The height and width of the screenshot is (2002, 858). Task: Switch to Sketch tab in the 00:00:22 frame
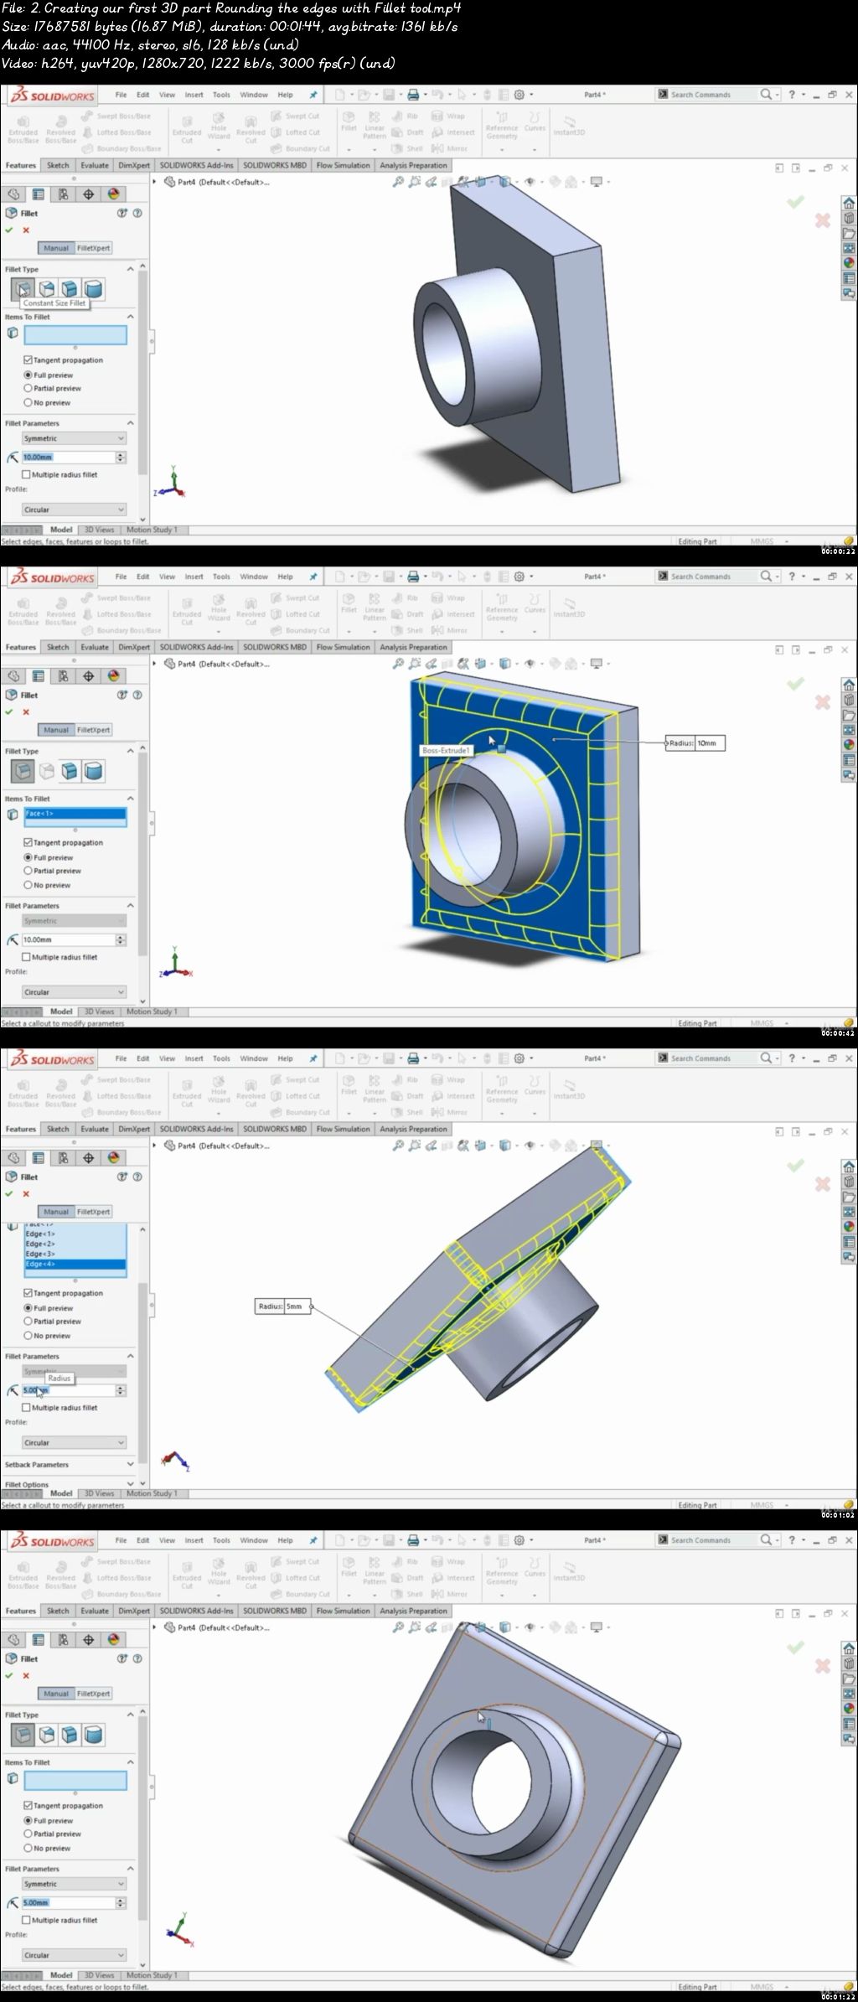pos(58,165)
